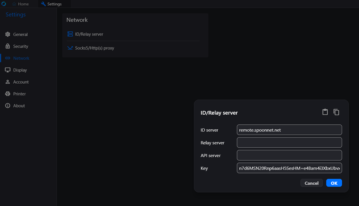Dismiss dialog with Cancel button
Viewport: 359px width, 206px height.
312,183
